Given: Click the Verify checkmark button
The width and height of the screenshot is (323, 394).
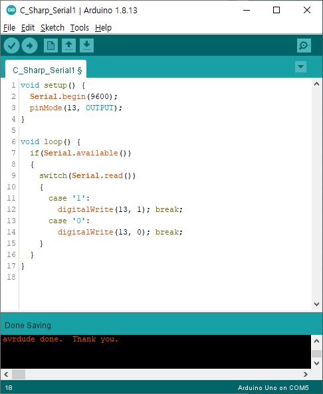Looking at the screenshot, I should pyautogui.click(x=11, y=45).
